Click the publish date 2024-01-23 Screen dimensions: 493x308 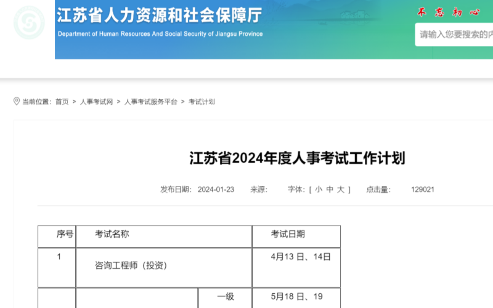point(216,190)
